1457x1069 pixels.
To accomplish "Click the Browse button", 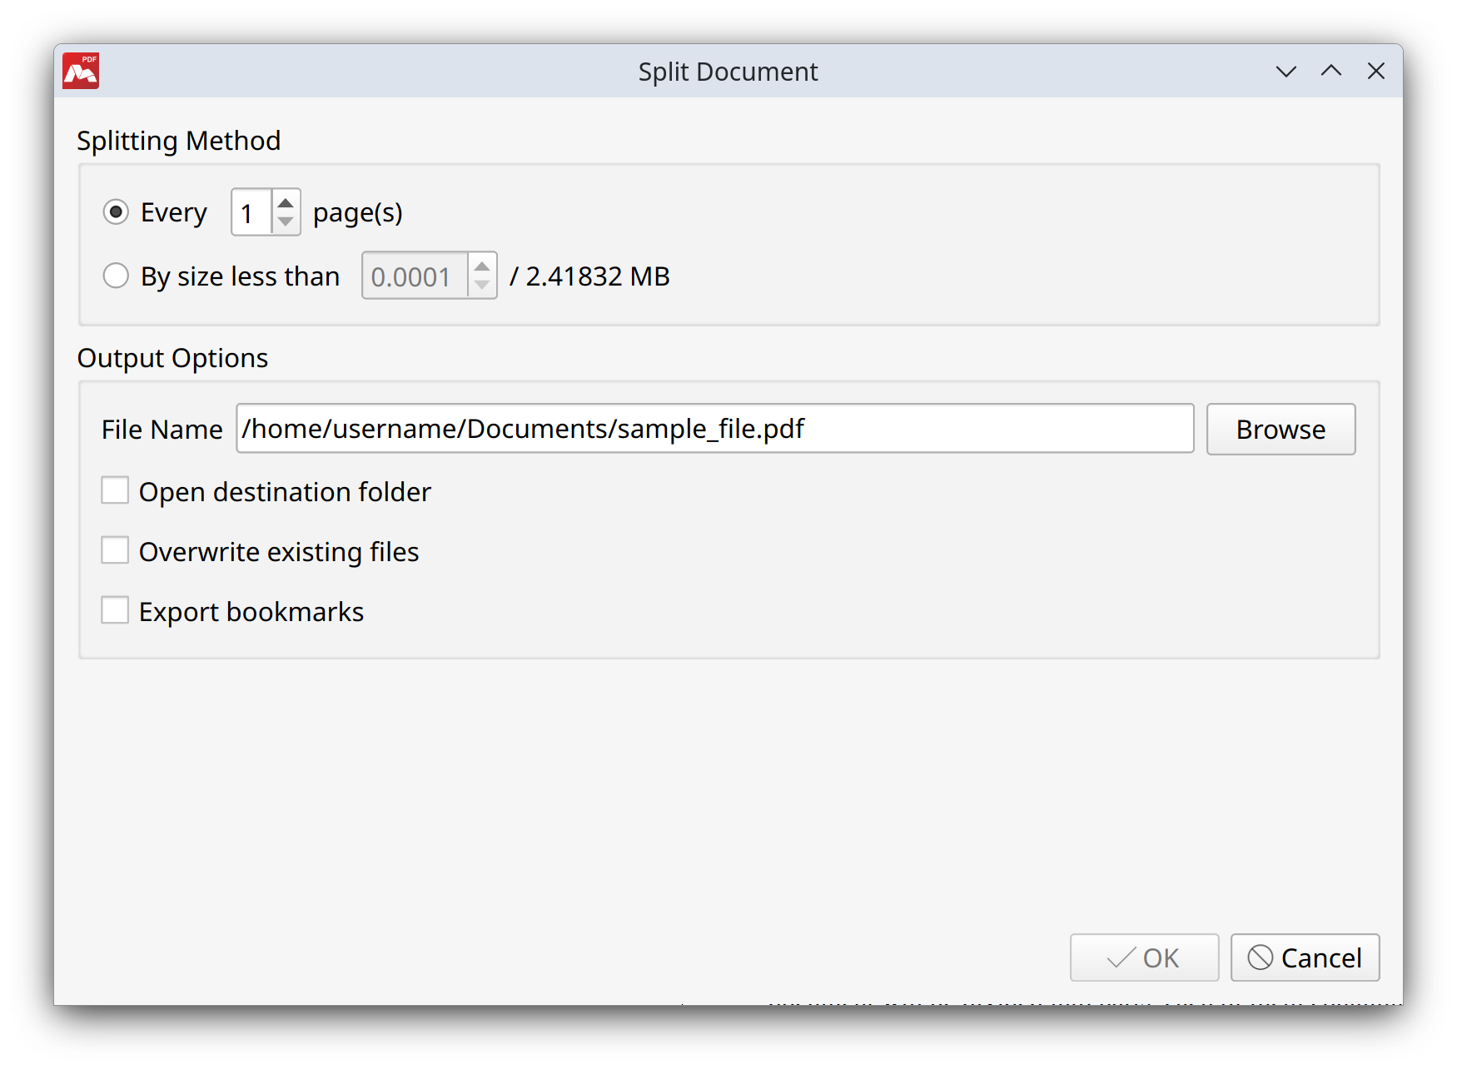I will click(1280, 429).
